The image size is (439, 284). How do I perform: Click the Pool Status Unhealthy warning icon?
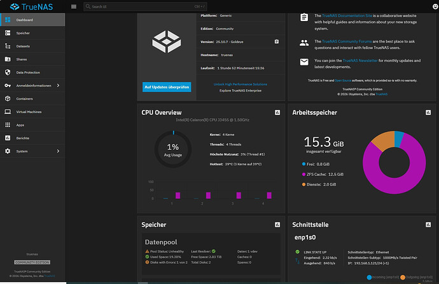147,252
